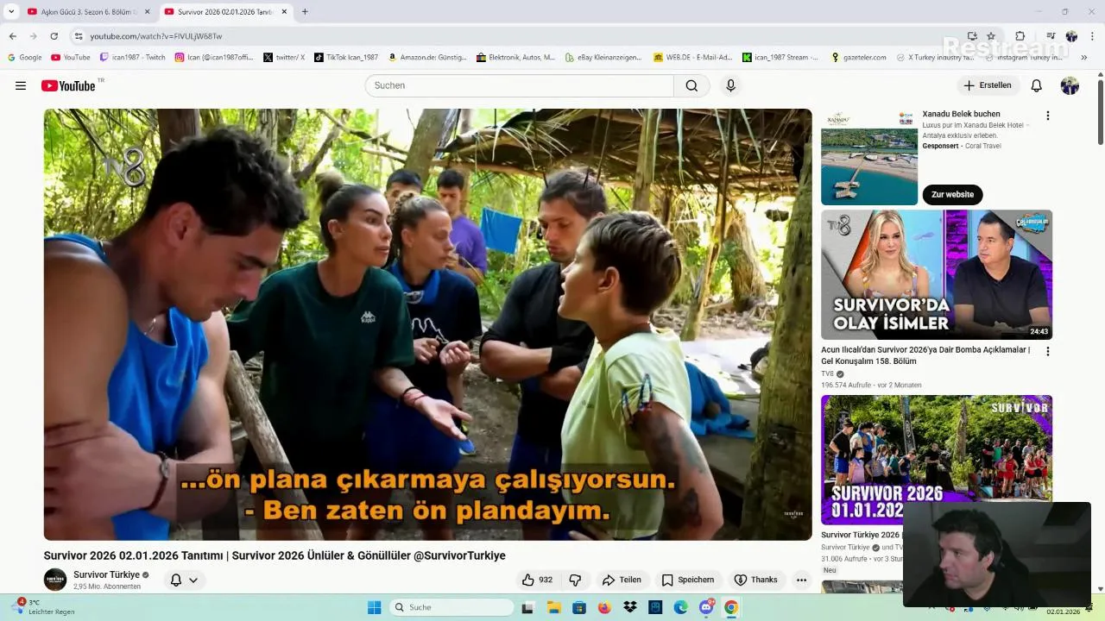Open the Amazon.de bookmark

click(427, 58)
